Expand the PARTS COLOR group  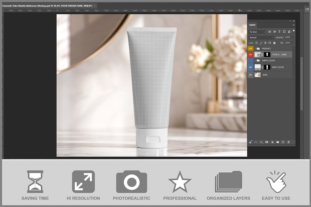coord(255,61)
